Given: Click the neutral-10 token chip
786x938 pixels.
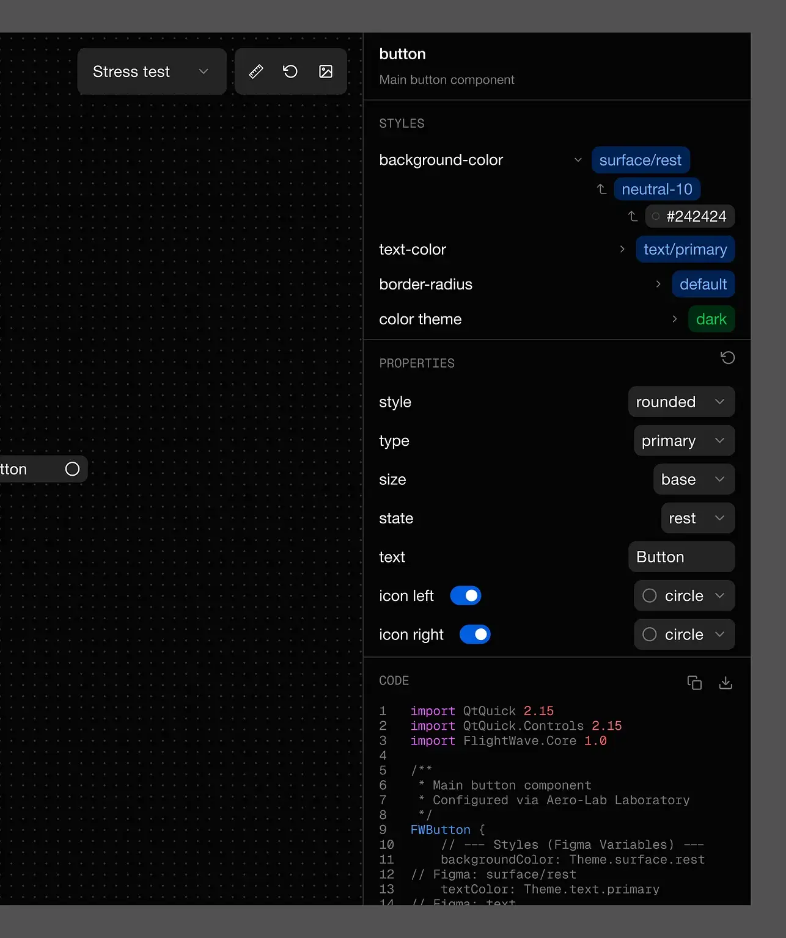Looking at the screenshot, I should pos(657,189).
